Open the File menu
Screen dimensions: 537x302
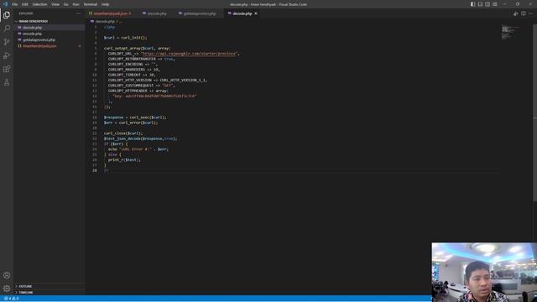(15, 4)
